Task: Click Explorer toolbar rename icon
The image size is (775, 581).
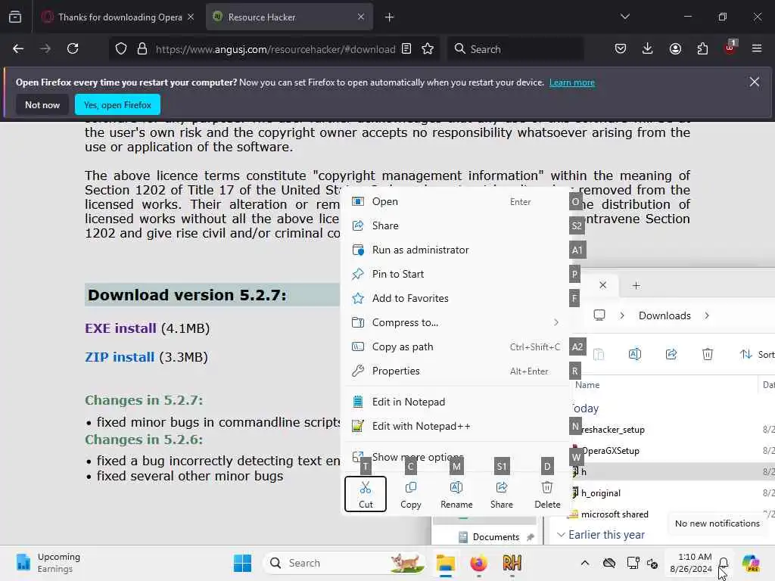Action: pos(635,354)
